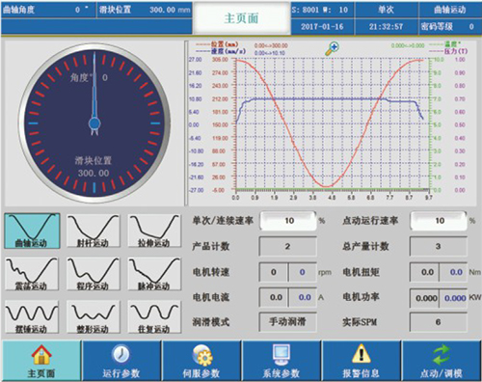Click the 手动润滑 lubrication mode box

287,321
